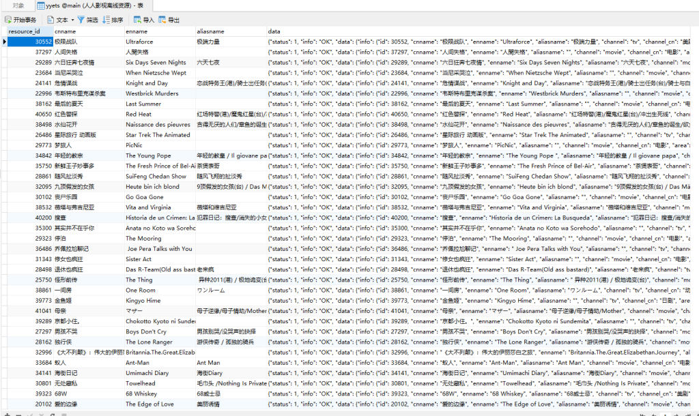Select the aliasname cell 海街Diary
699x416 pixels.
pos(231,373)
